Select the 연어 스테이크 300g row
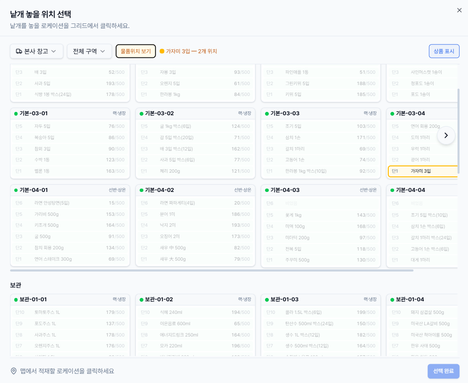Screen dimensions: 468x383 [x=70, y=259]
